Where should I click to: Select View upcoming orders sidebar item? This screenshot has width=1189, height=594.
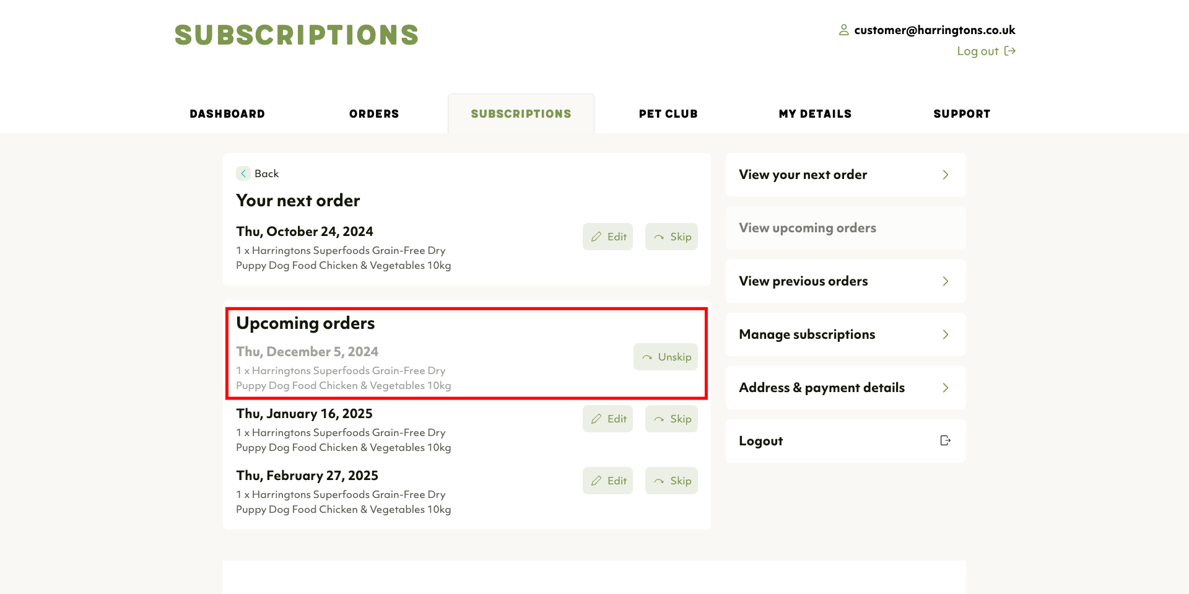[x=808, y=228]
